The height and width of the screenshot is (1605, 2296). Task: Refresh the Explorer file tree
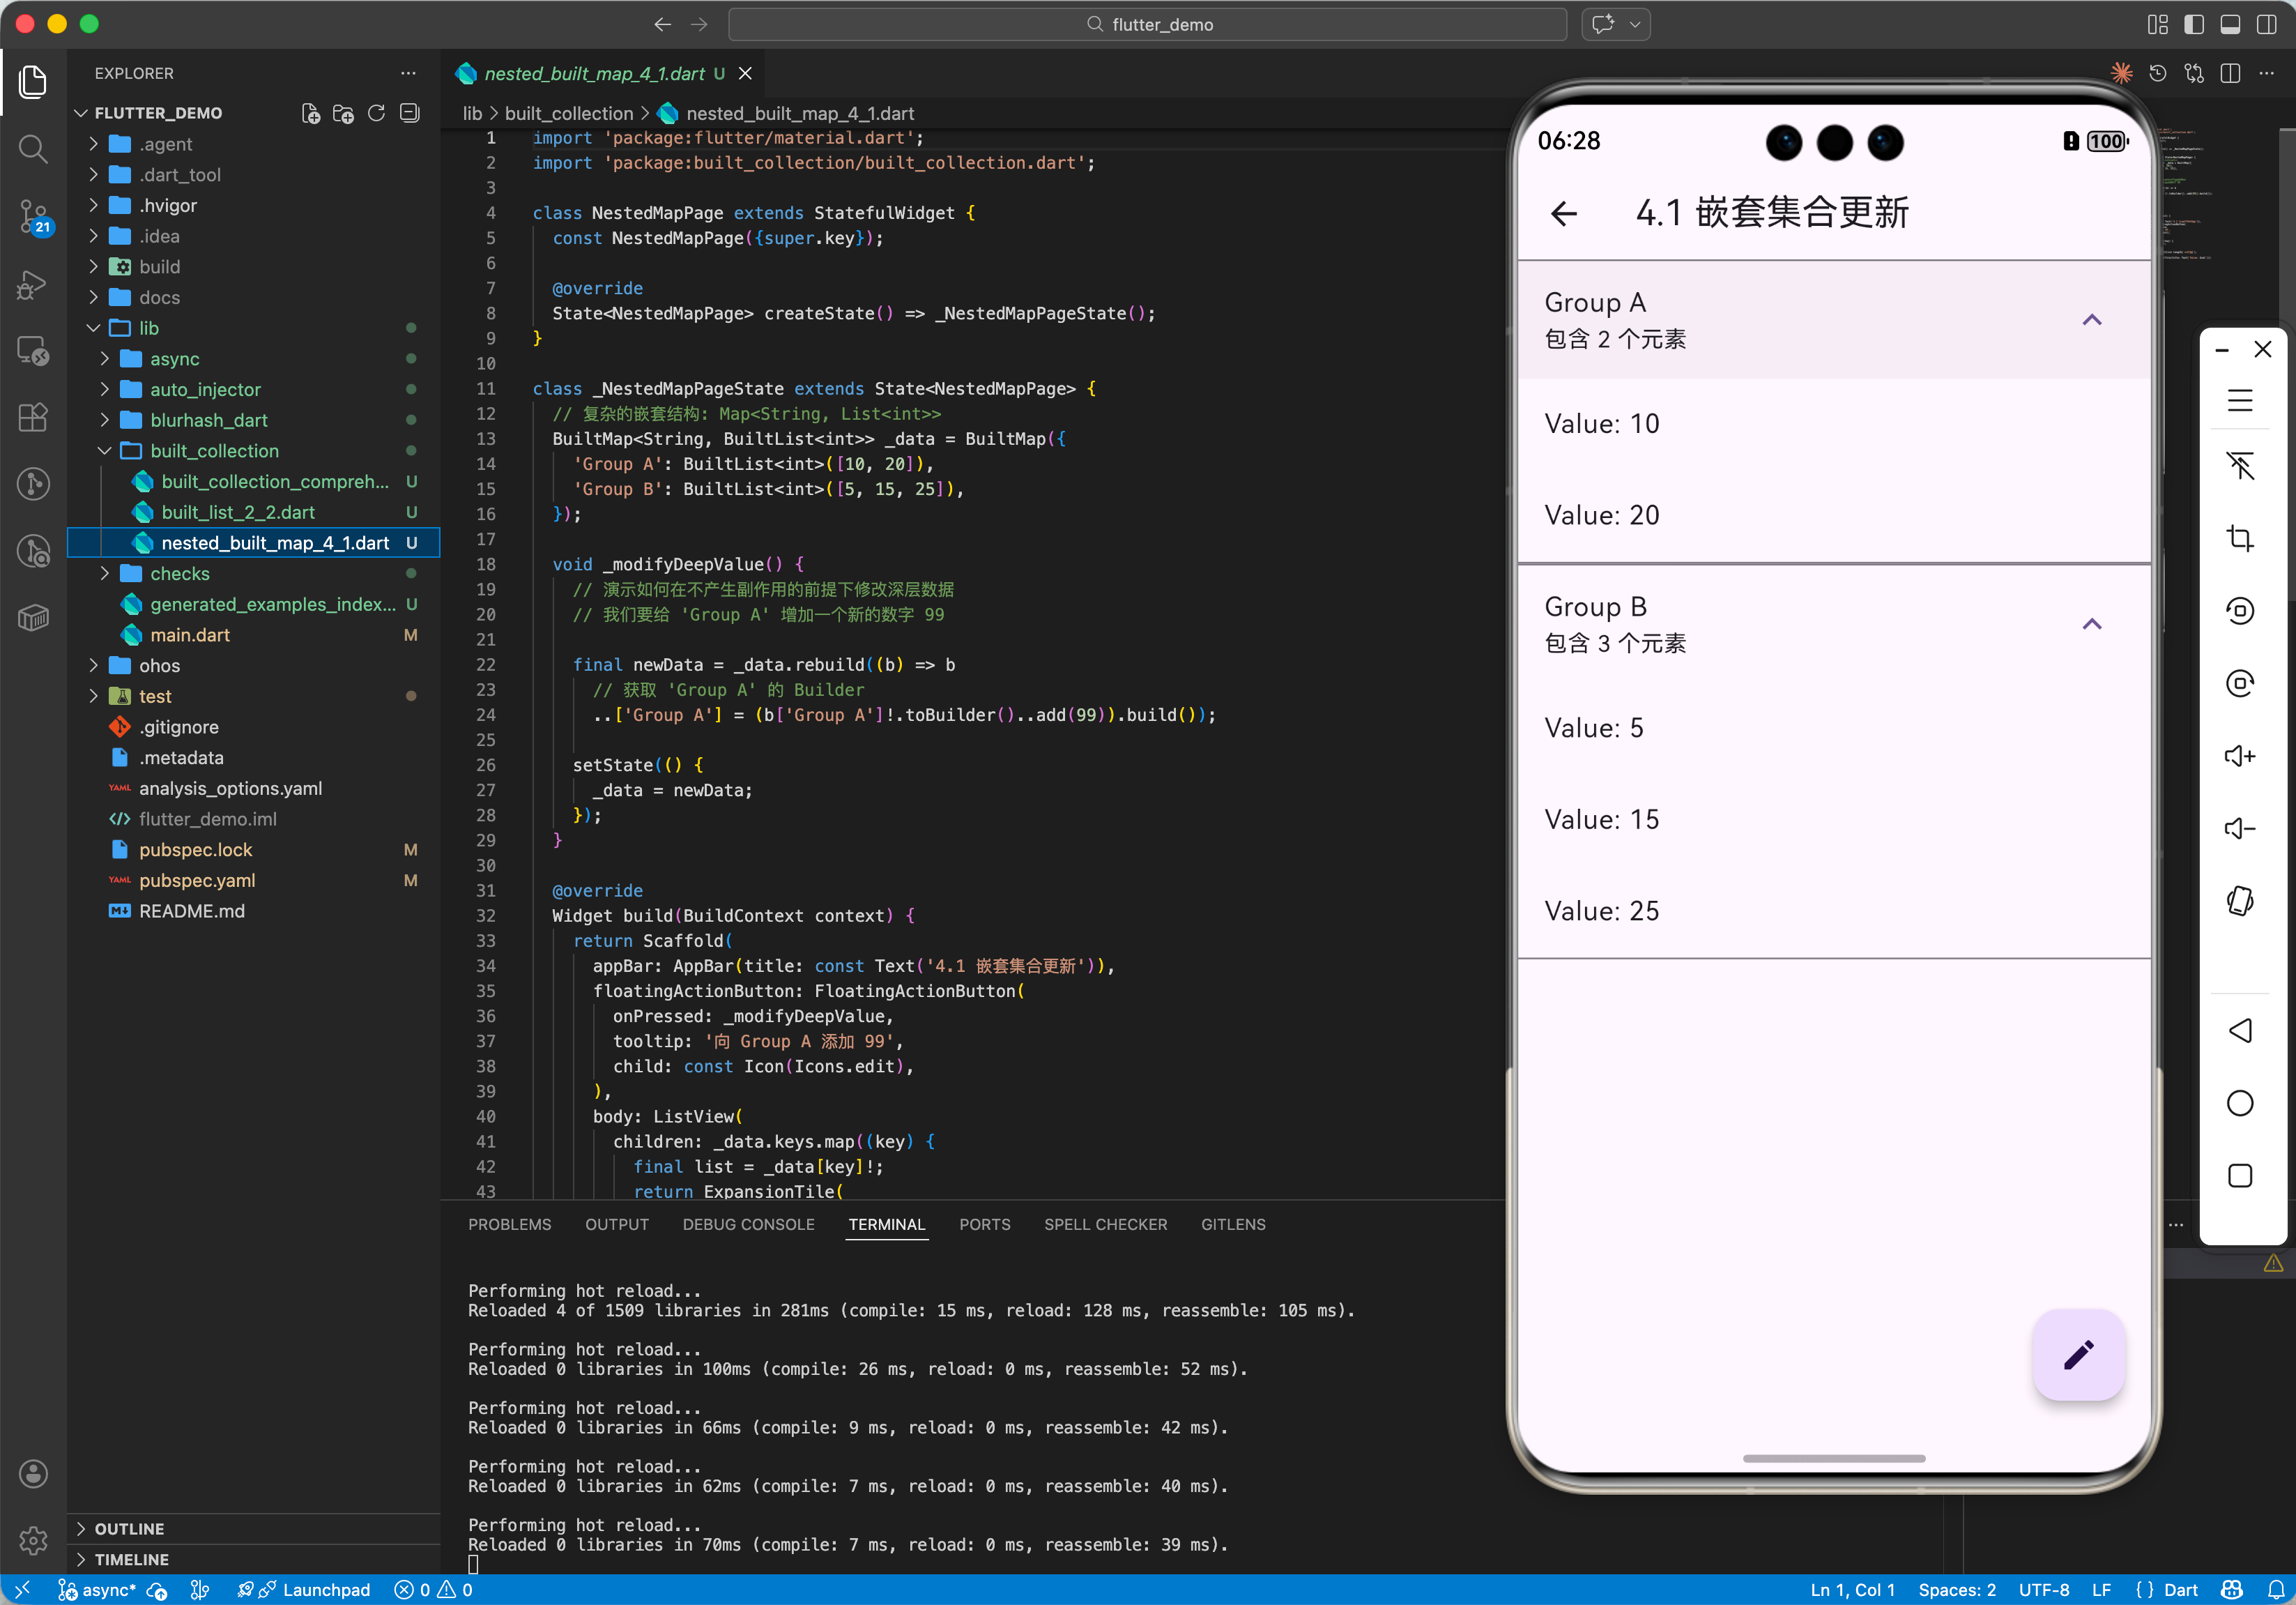tap(376, 113)
